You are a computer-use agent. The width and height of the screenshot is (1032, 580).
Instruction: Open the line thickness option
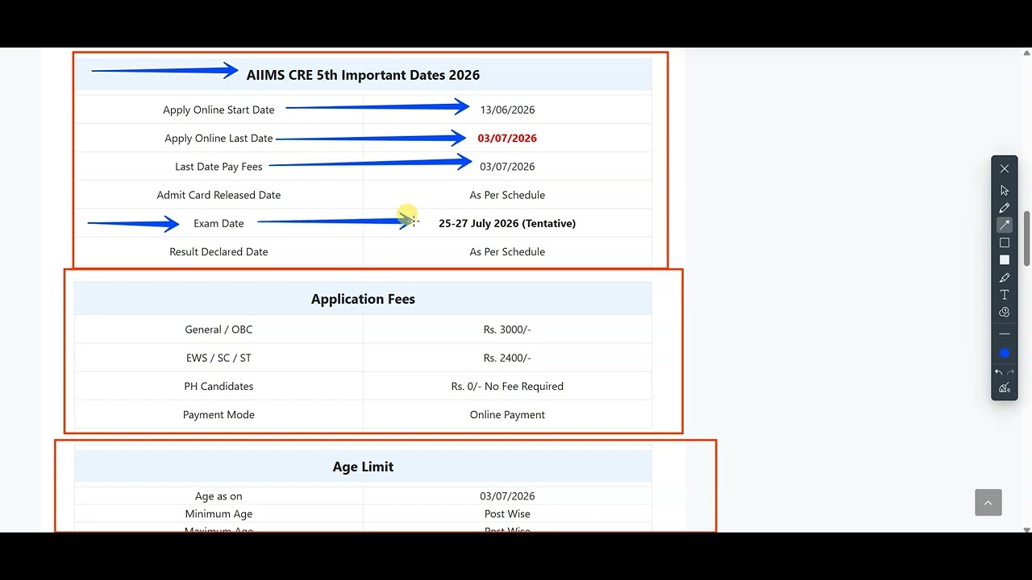coord(1004,333)
